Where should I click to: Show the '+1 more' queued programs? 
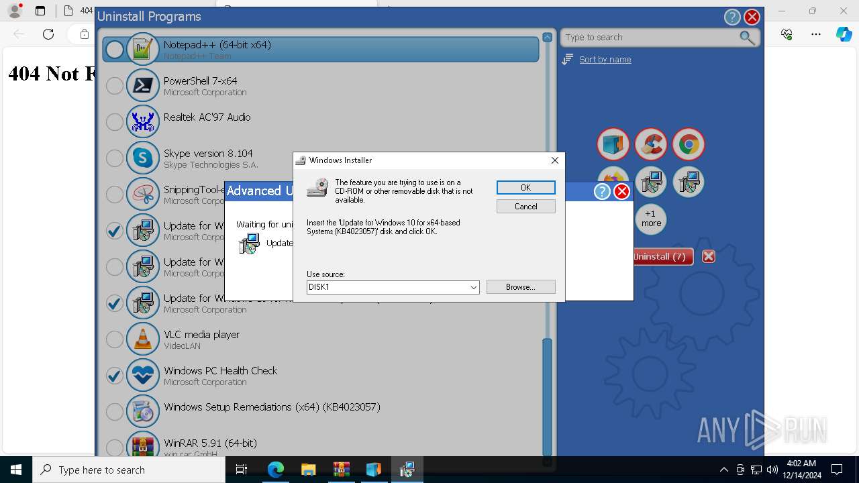tap(651, 219)
